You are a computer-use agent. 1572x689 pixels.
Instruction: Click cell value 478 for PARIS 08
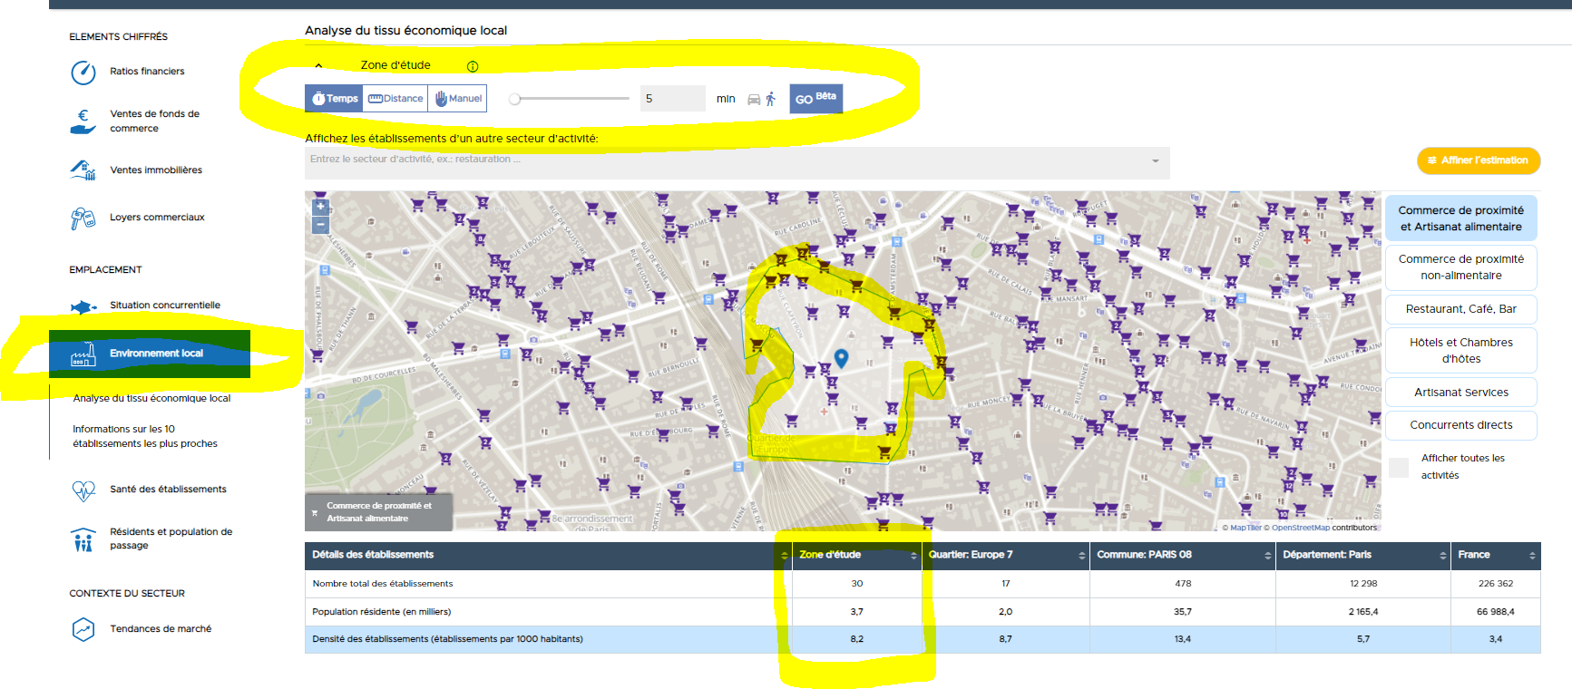tap(1183, 584)
